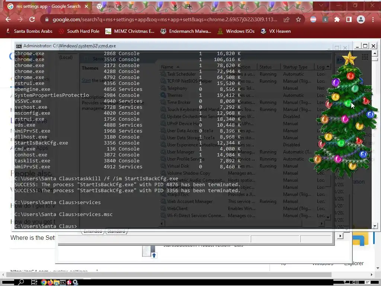Open Task View on the taskbar
This screenshot has height=286, width=381.
[x=34, y=282]
